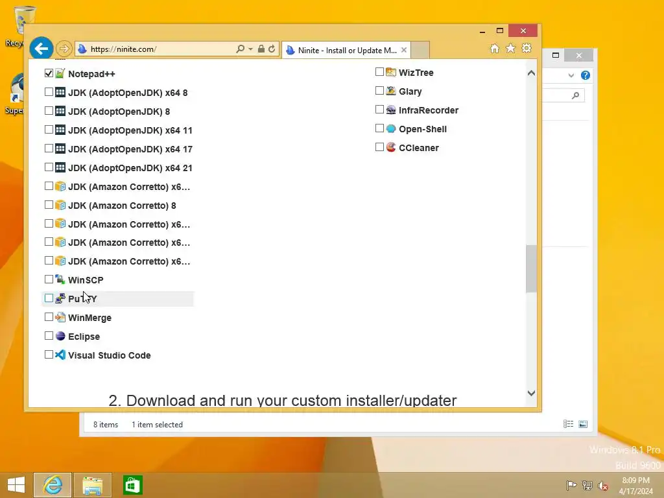Select the Glary checkbox
The width and height of the screenshot is (664, 498).
click(379, 91)
